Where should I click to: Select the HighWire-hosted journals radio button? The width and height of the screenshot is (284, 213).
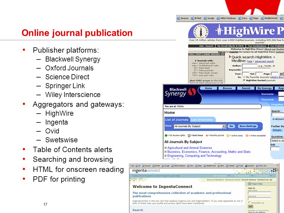[x=244, y=80]
